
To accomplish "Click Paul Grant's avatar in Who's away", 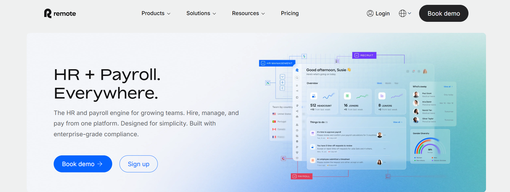I will pos(416,95).
